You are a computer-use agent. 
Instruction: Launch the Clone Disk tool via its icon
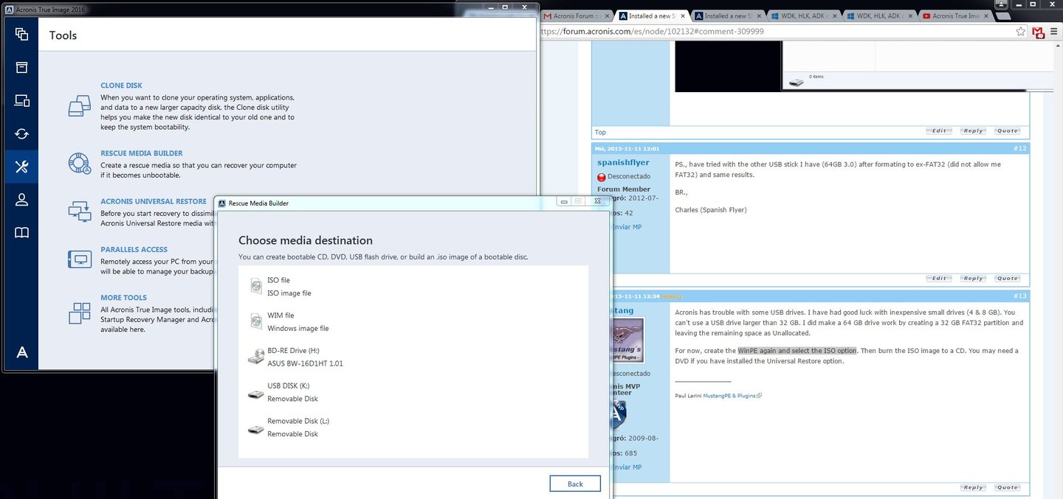point(79,106)
